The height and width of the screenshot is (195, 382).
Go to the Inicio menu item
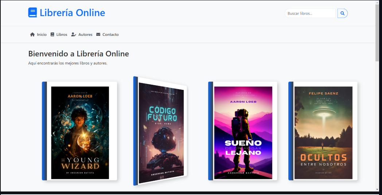click(x=42, y=35)
